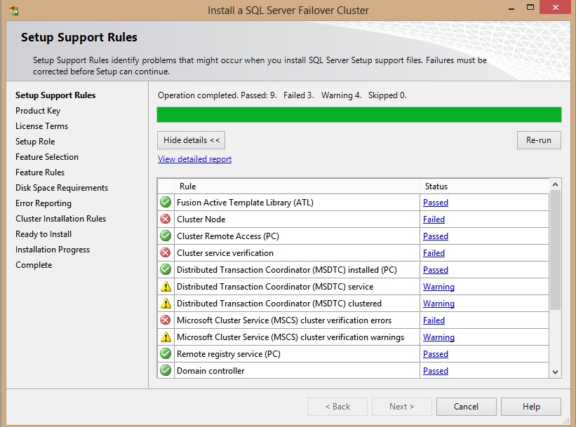Select the Fusion Active Template Library (ATL) rule name
Viewport: 576px width, 427px height.
(x=245, y=203)
